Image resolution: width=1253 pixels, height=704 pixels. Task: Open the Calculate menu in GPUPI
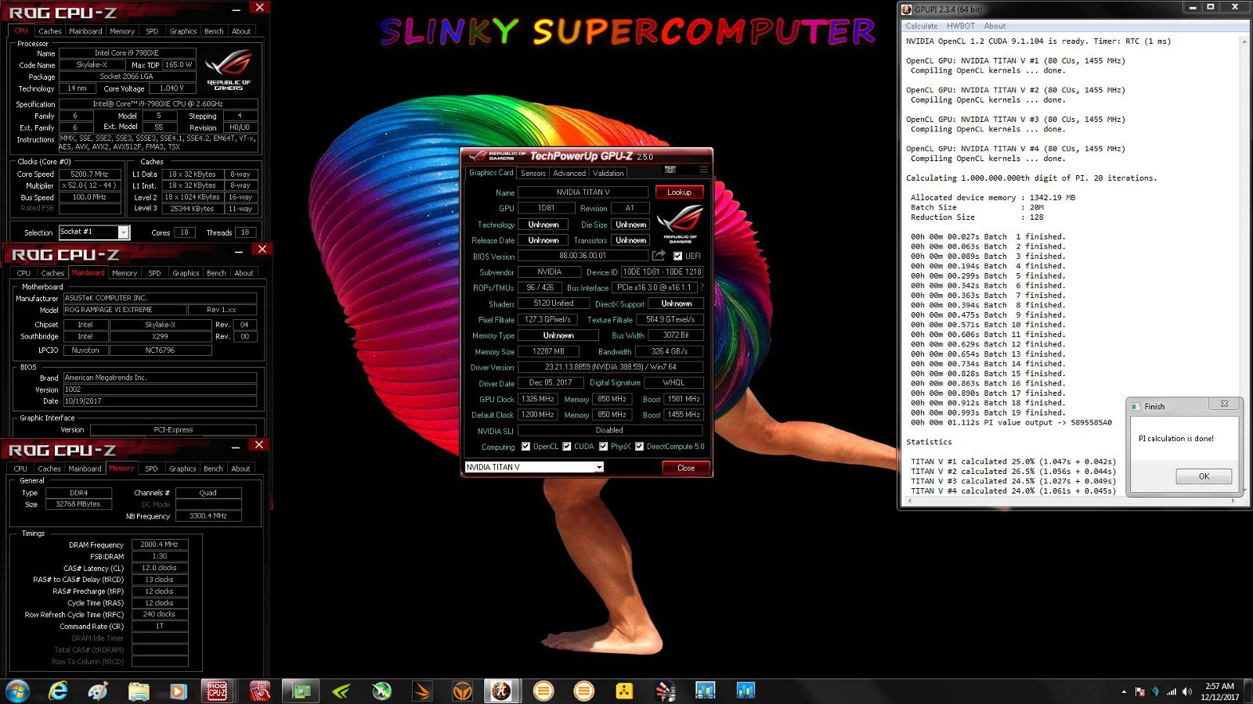pos(922,26)
